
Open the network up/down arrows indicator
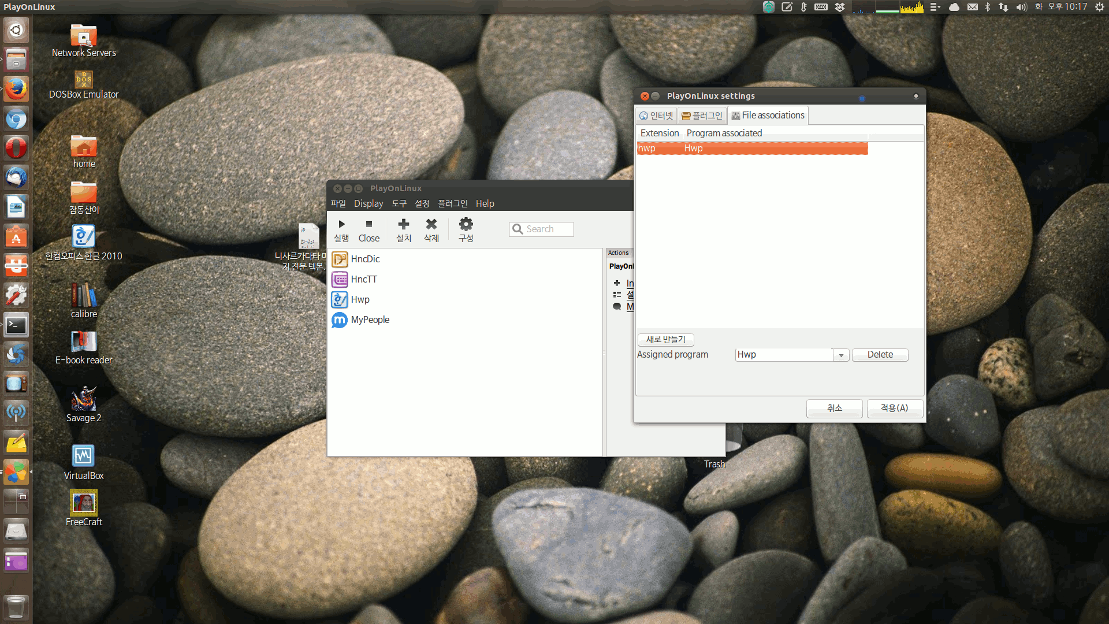tap(1003, 7)
